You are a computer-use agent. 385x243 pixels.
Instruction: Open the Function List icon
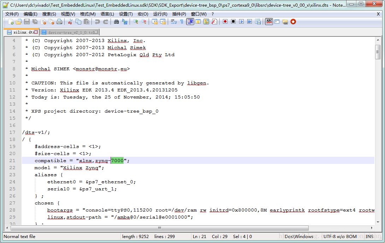click(x=214, y=22)
